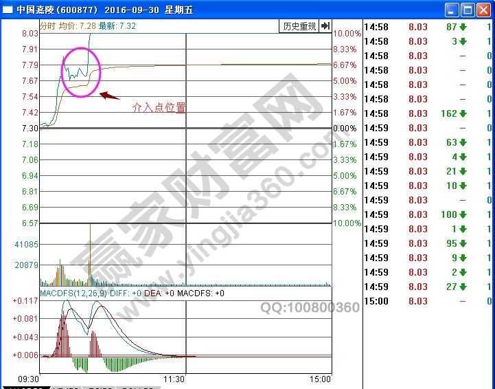Click the app icon in the title bar

8,10
